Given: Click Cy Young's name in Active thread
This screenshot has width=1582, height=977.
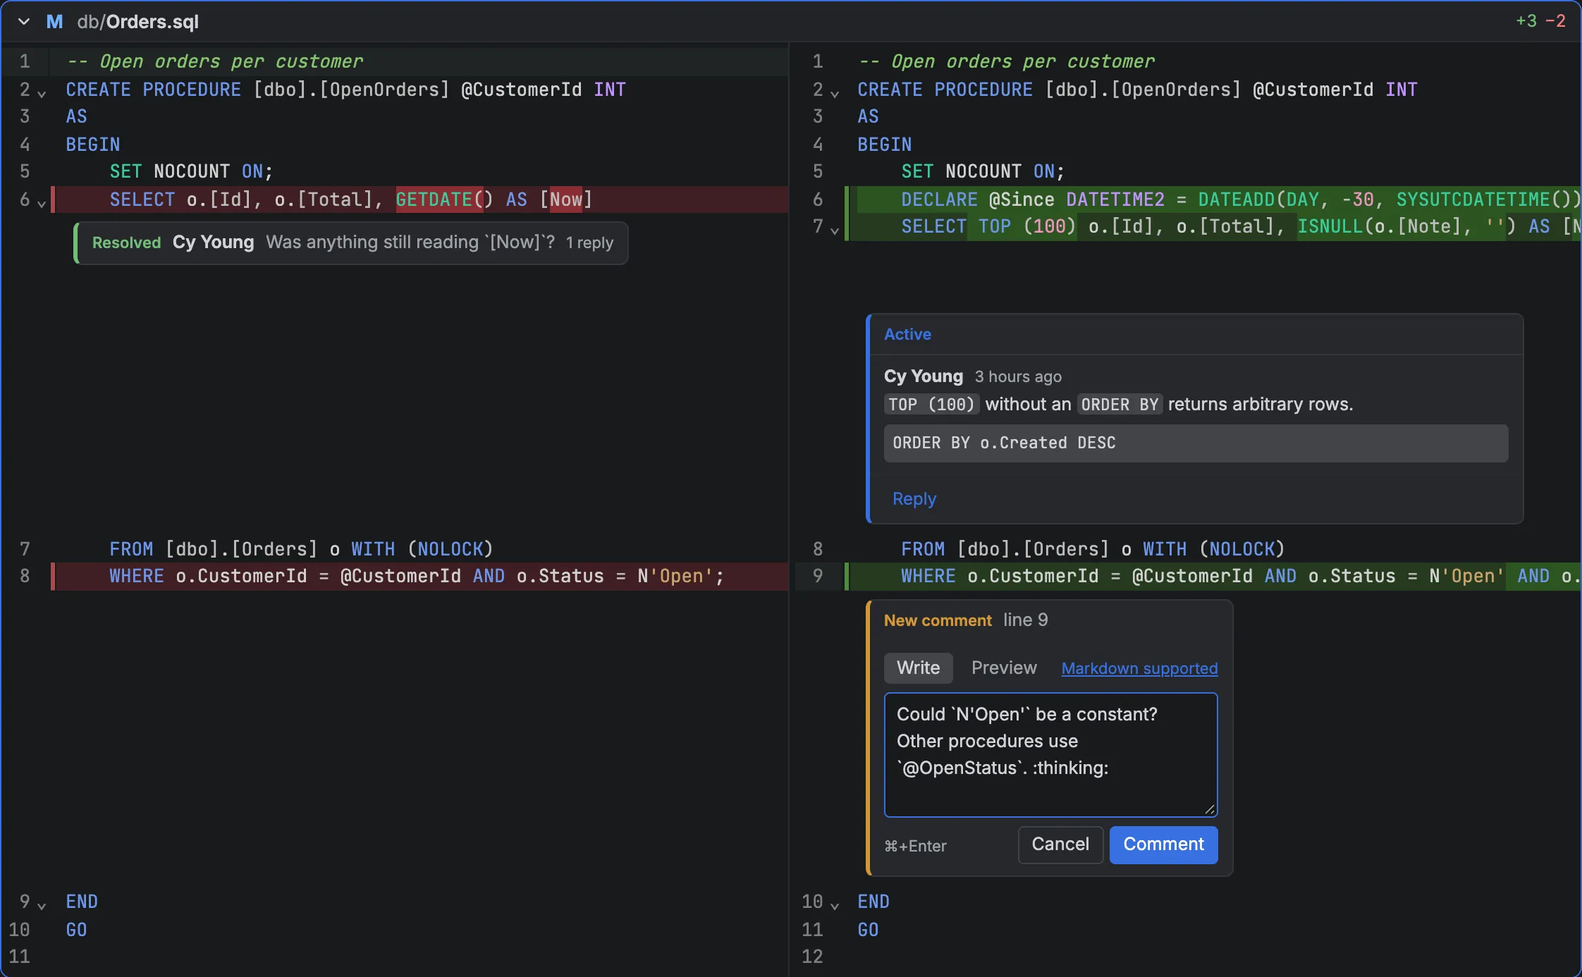Looking at the screenshot, I should [x=923, y=376].
